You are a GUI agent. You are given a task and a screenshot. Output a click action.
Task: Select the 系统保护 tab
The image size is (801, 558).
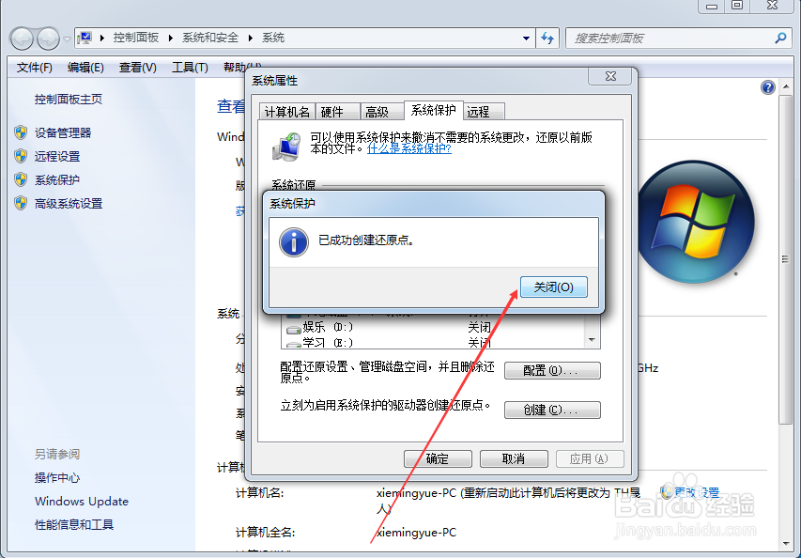pyautogui.click(x=433, y=110)
